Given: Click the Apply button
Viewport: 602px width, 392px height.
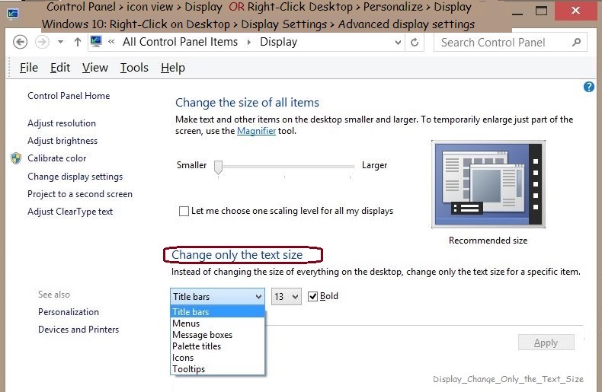Looking at the screenshot, I should pos(546,342).
